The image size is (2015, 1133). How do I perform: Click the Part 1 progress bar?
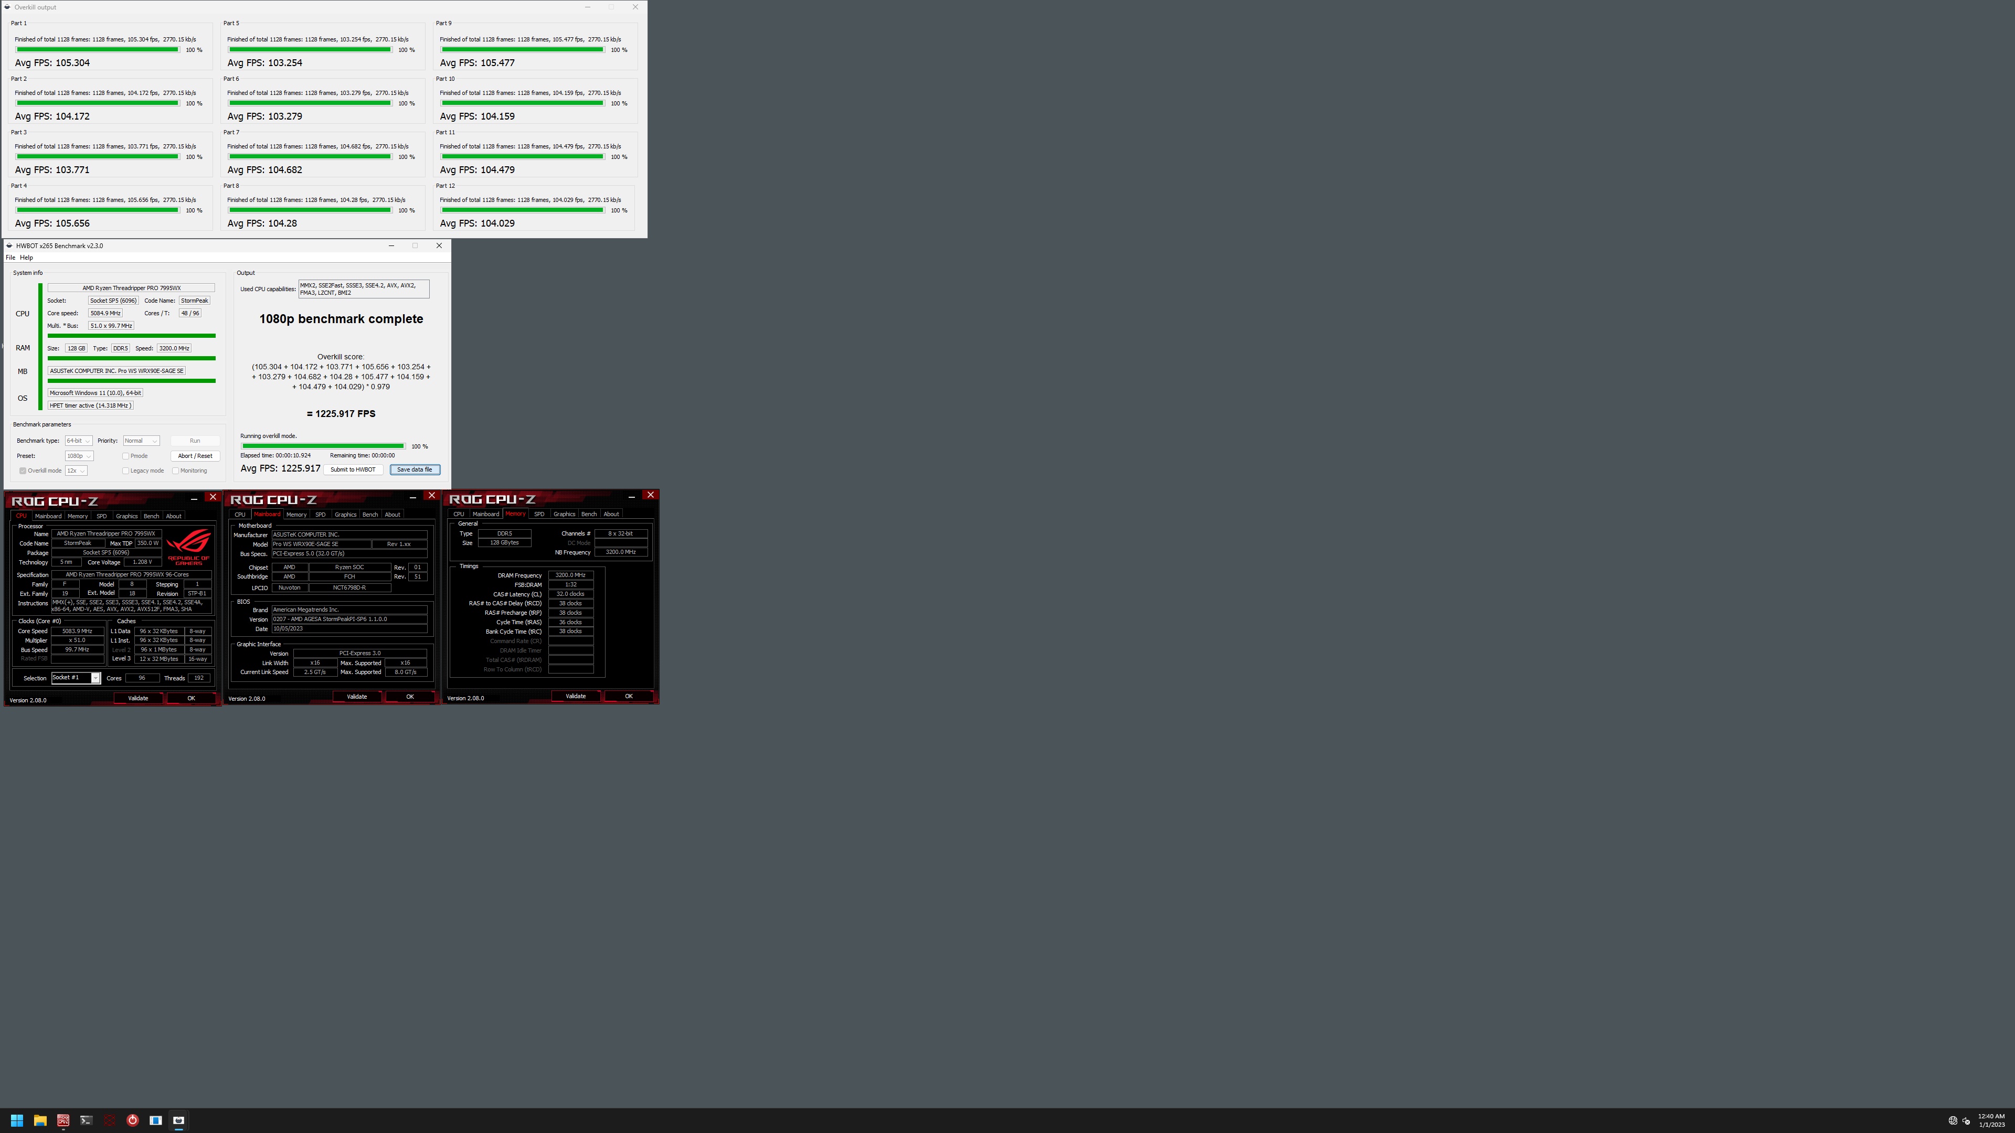point(97,50)
